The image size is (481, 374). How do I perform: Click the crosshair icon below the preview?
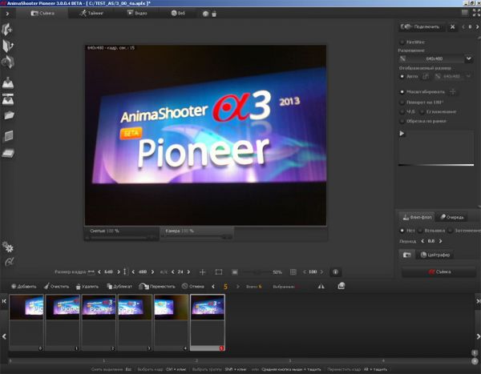point(202,271)
